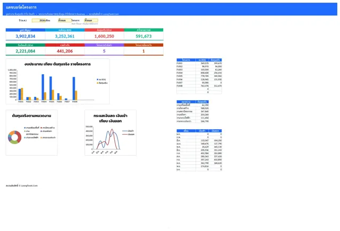Click the blue เงินเข้า legend line in cash flow chart

coord(125,131)
